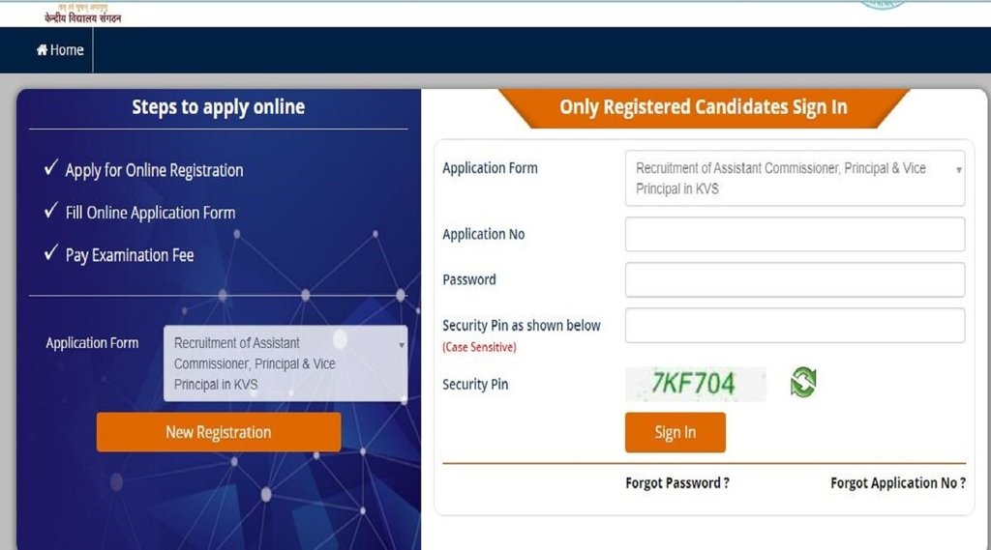This screenshot has height=550, width=991.
Task: Open Application Form dropdown in the steps panel
Action: pos(285,363)
